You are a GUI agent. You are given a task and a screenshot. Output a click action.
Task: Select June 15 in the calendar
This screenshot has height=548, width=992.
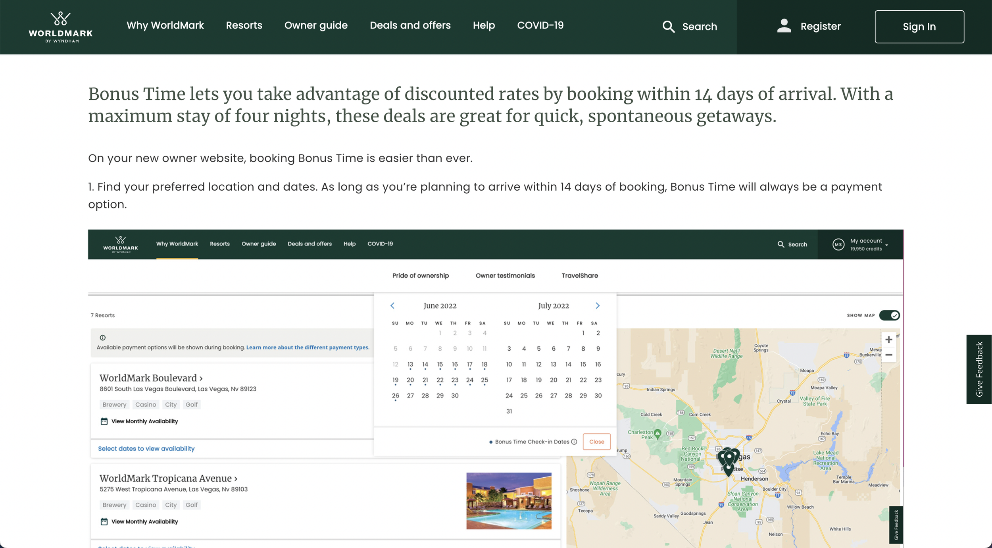pos(440,365)
